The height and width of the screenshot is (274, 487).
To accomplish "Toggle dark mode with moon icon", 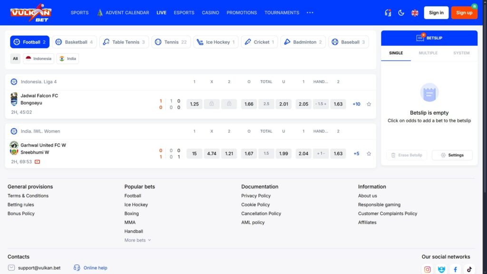I will click(401, 13).
